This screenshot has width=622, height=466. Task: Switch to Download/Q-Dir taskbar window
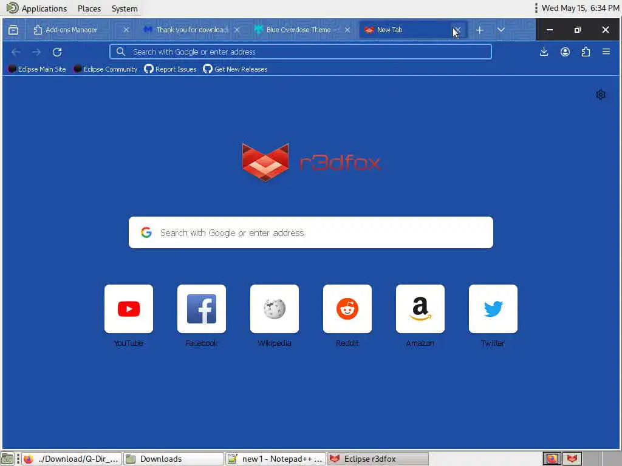72,459
